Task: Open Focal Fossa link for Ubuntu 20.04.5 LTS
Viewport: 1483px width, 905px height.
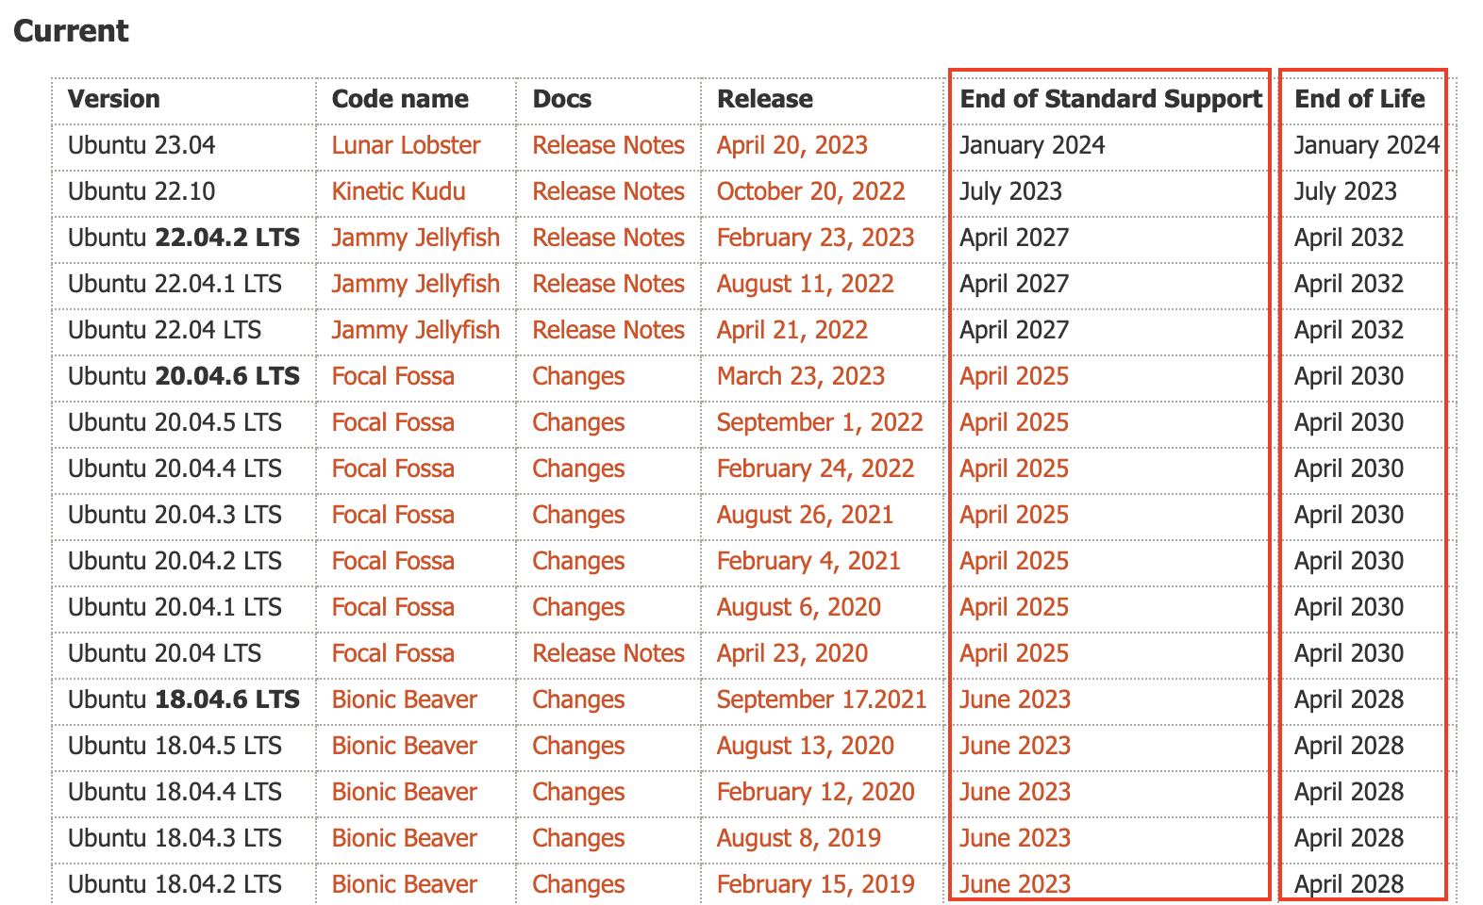Action: click(x=392, y=422)
